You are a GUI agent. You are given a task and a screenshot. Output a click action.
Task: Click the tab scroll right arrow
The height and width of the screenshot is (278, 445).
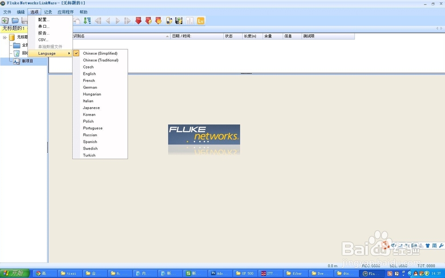click(441, 28)
